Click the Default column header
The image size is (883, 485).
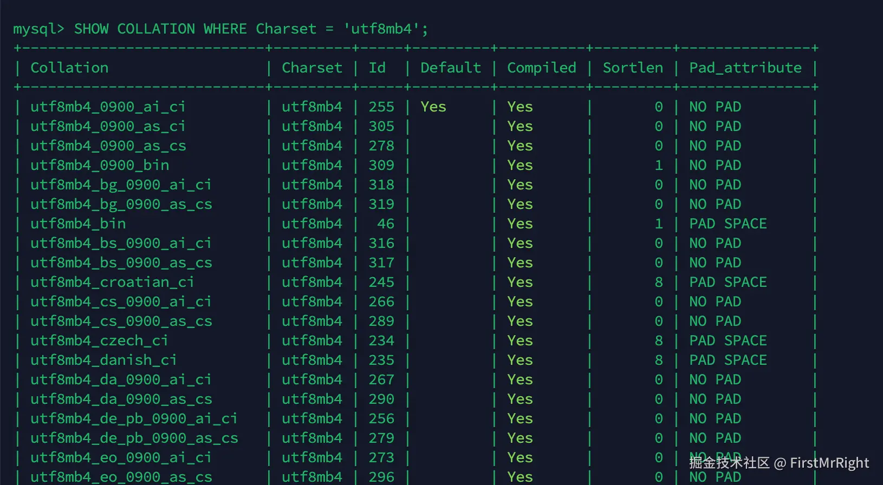451,68
